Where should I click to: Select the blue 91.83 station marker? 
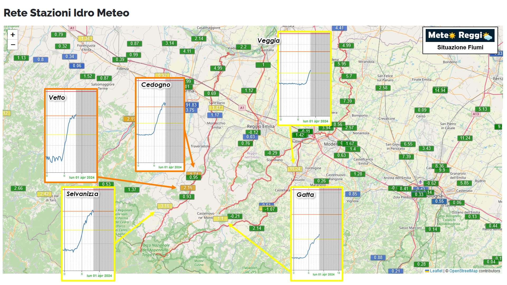(x=191, y=105)
